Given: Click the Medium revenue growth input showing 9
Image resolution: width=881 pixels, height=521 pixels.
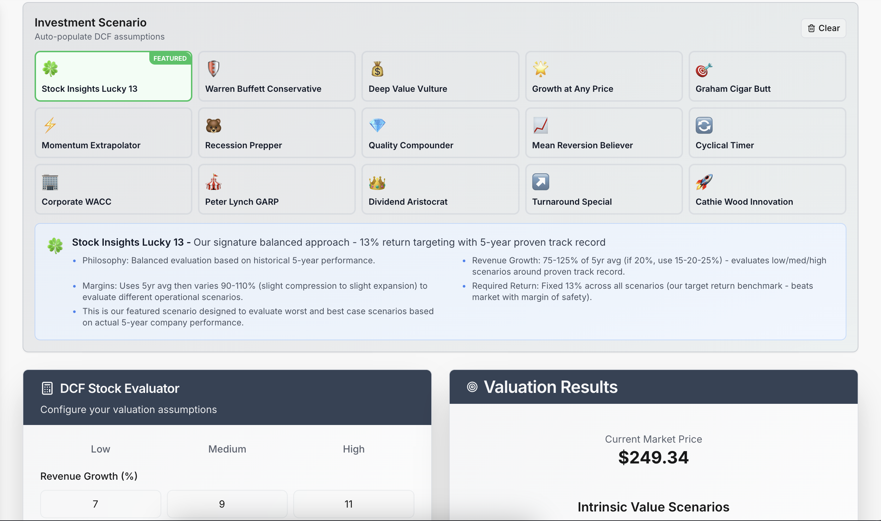Looking at the screenshot, I should (x=227, y=504).
